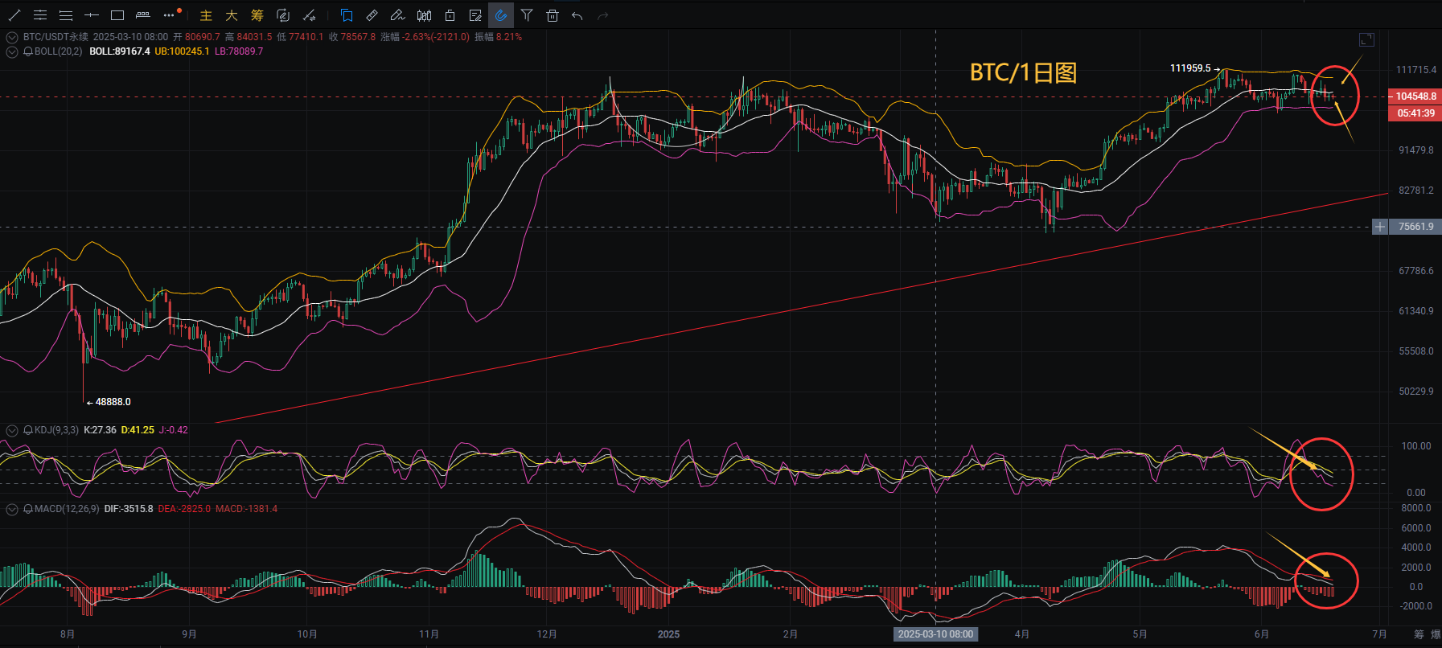Open the drawing notes edit icon
Image resolution: width=1442 pixels, height=648 pixels.
[x=475, y=15]
